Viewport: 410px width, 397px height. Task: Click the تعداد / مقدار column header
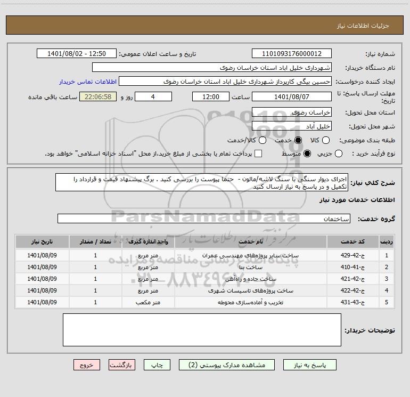click(x=95, y=241)
